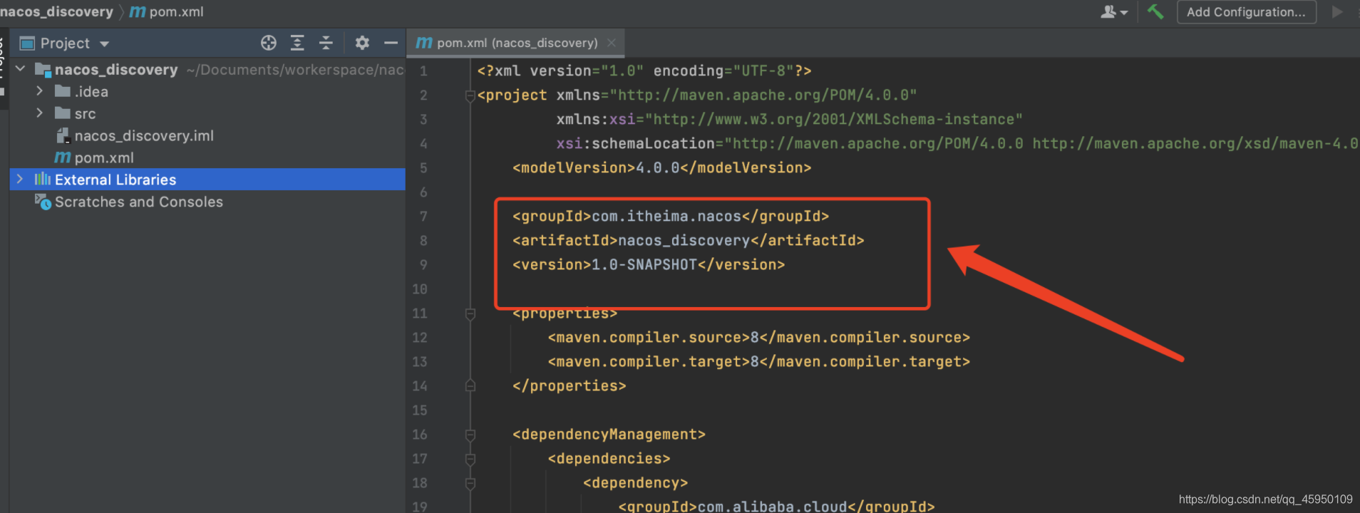
Task: Click the Expand All icon in Project panel
Action: pyautogui.click(x=297, y=43)
